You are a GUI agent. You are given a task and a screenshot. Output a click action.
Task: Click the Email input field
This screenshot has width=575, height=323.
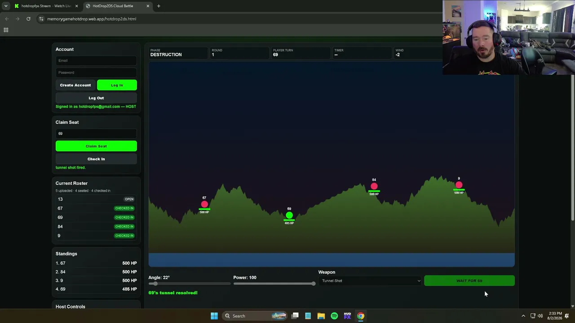click(96, 61)
